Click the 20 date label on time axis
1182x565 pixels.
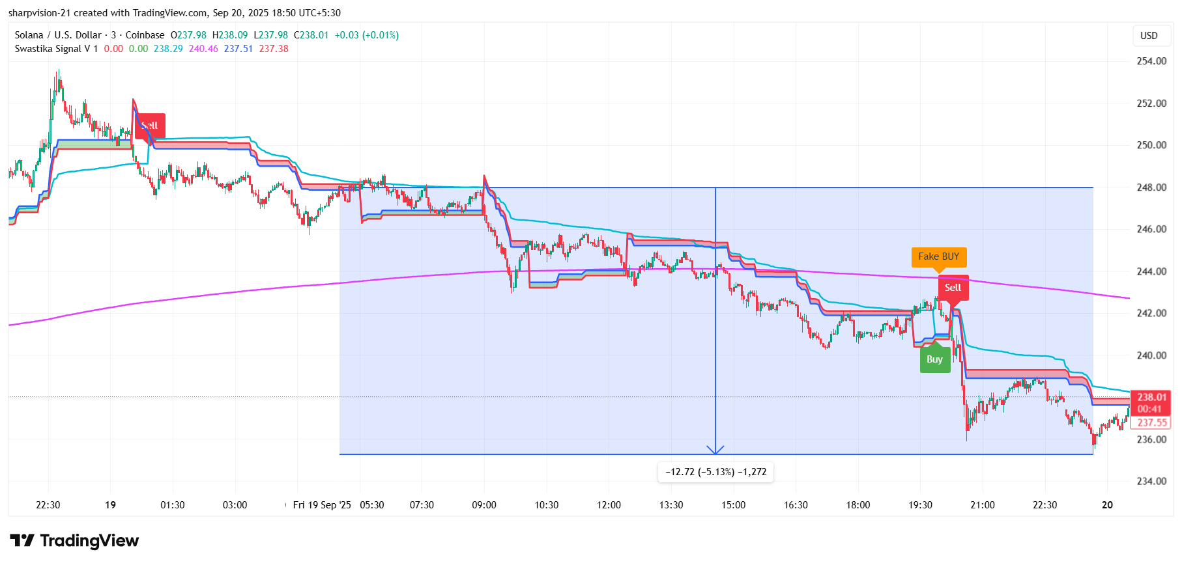(1107, 505)
